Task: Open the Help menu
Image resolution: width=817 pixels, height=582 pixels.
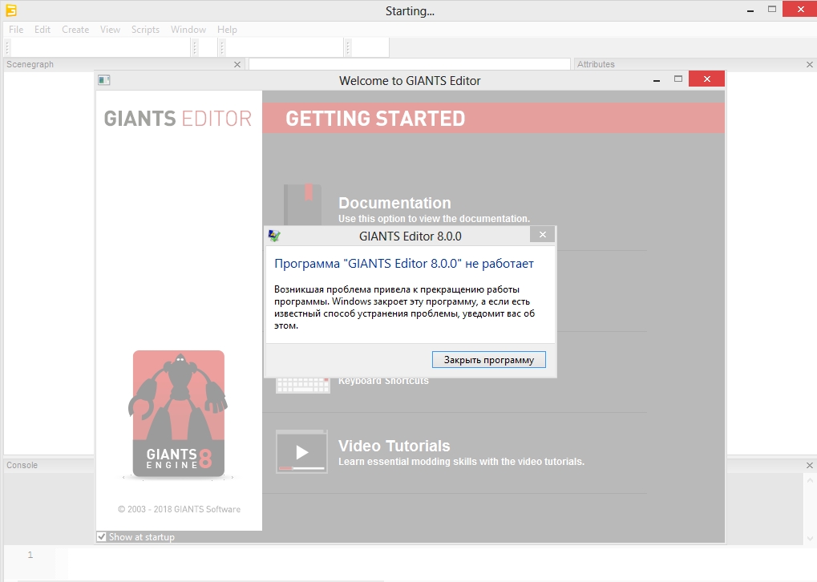Action: pos(227,30)
